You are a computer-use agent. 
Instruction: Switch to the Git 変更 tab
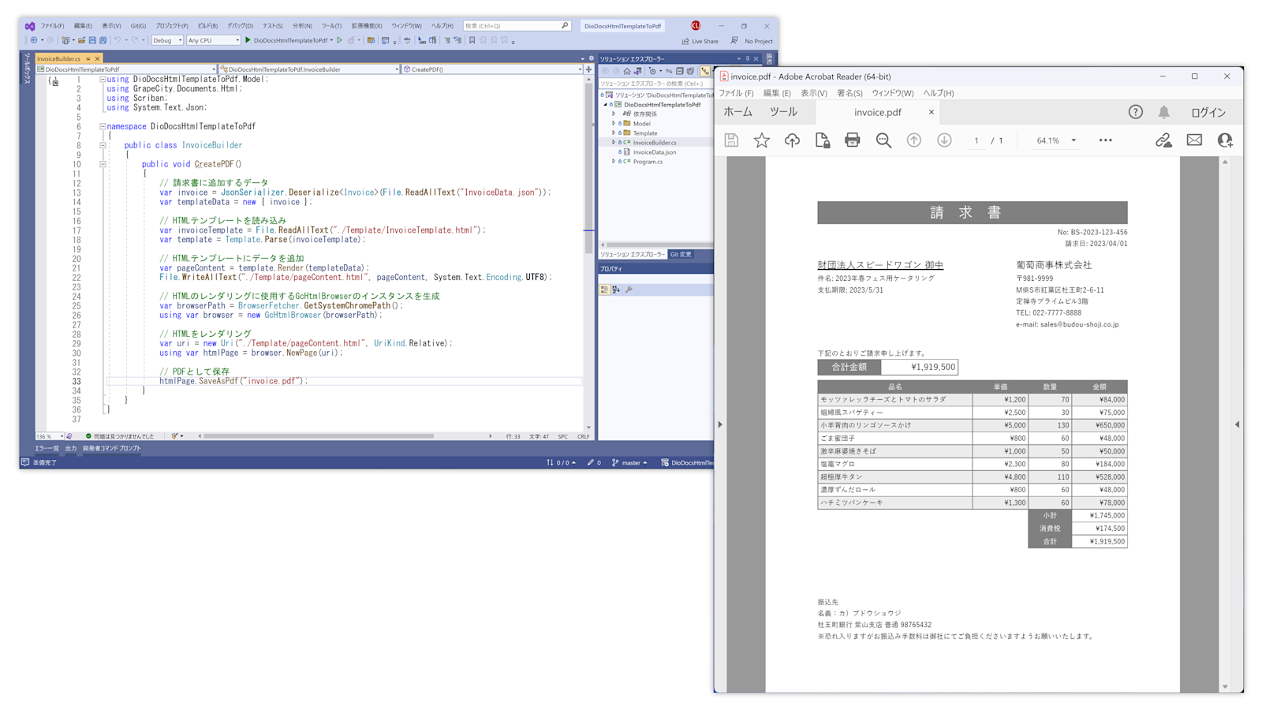tap(681, 254)
